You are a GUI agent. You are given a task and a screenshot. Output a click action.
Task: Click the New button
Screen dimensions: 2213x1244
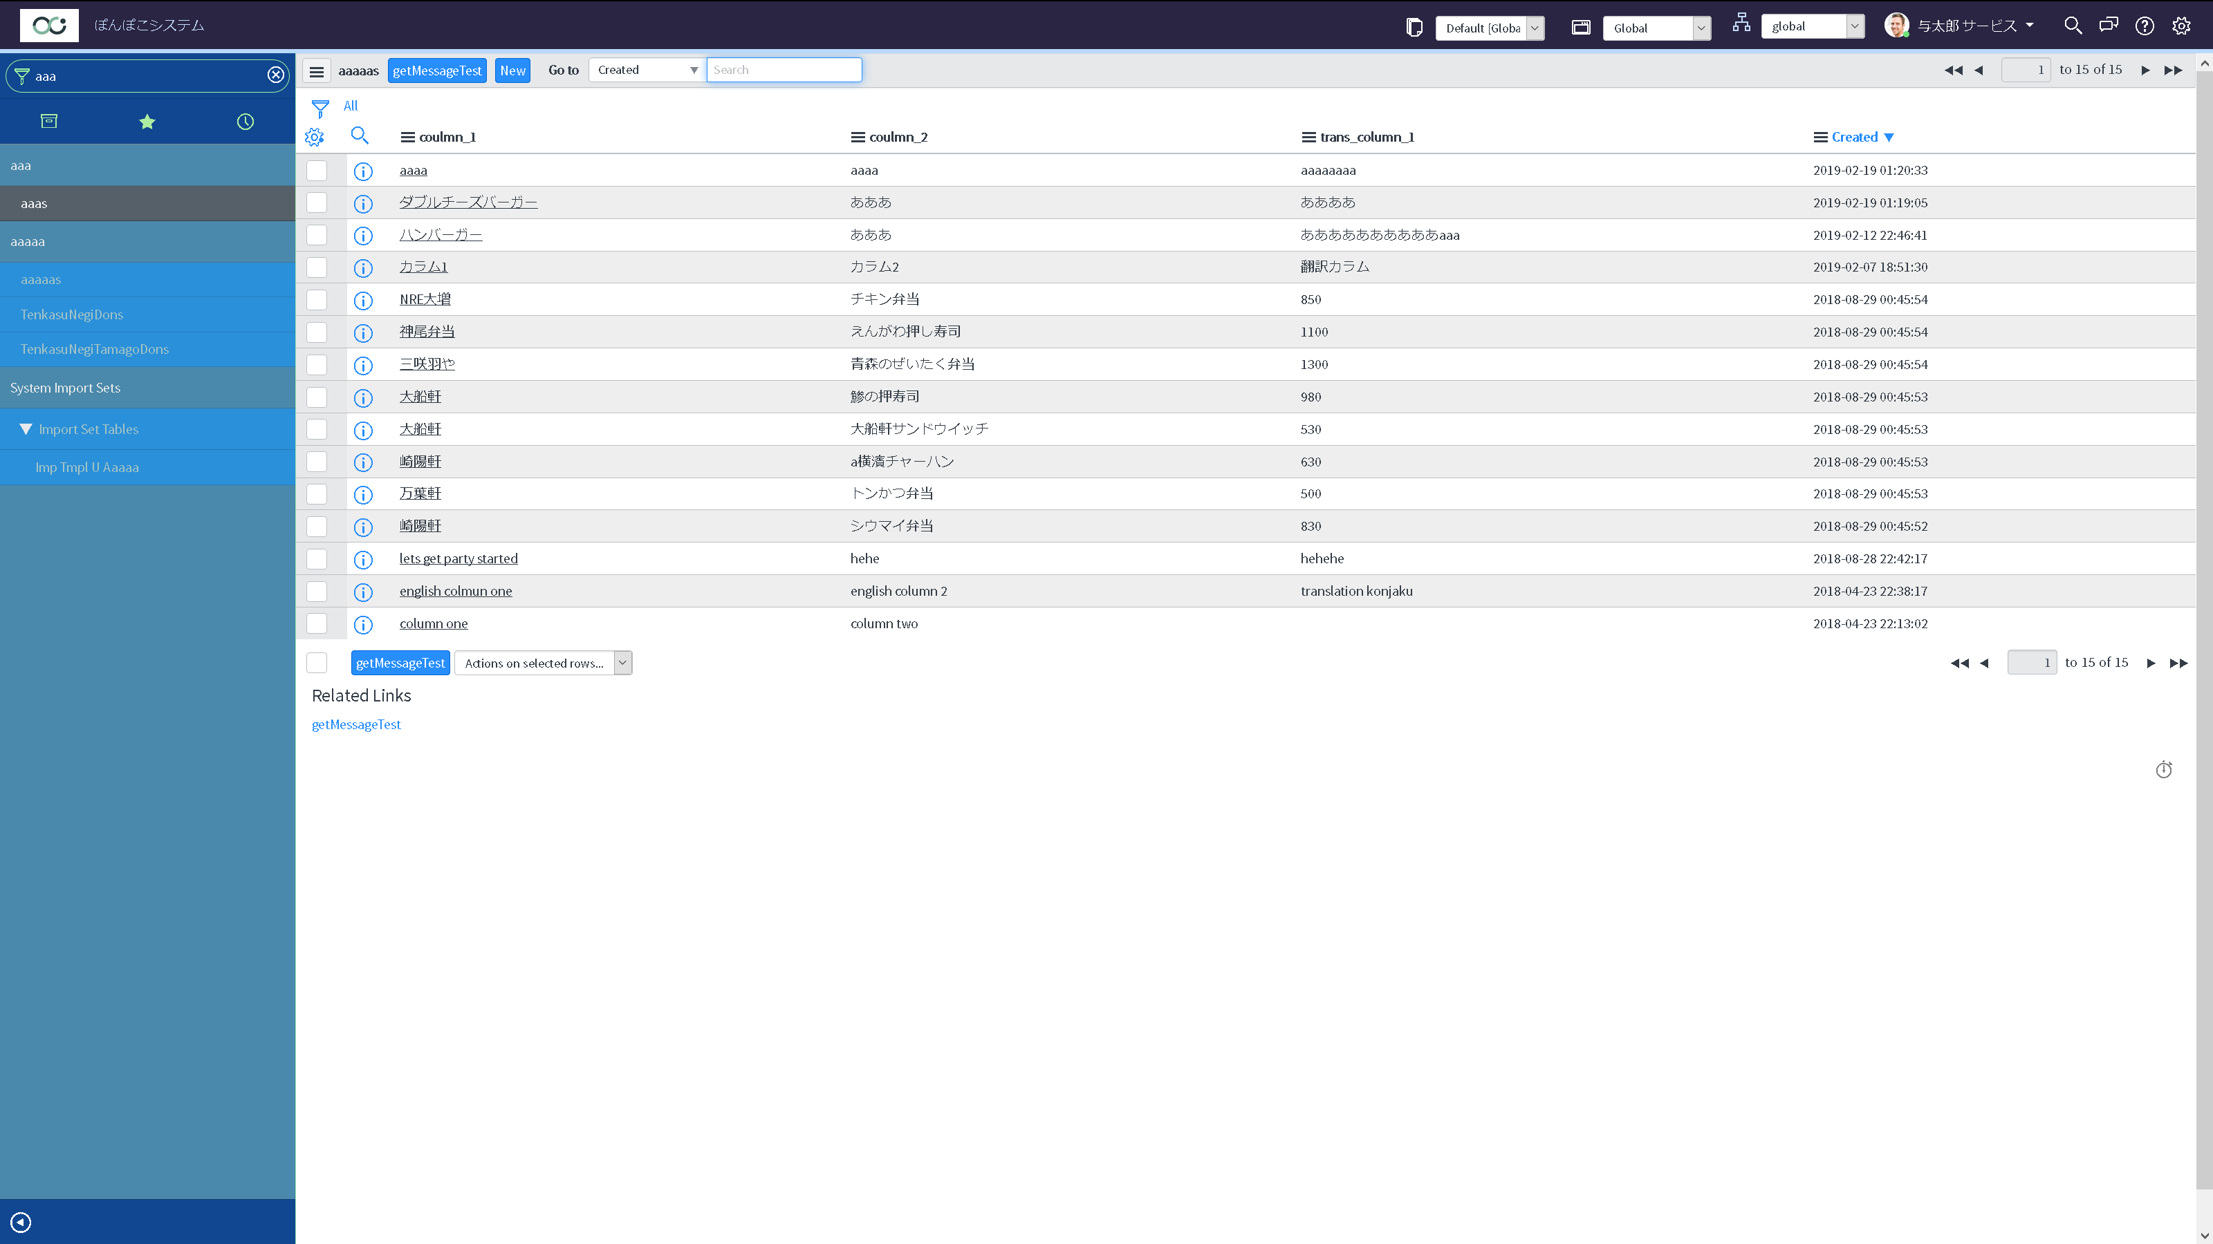pyautogui.click(x=512, y=71)
